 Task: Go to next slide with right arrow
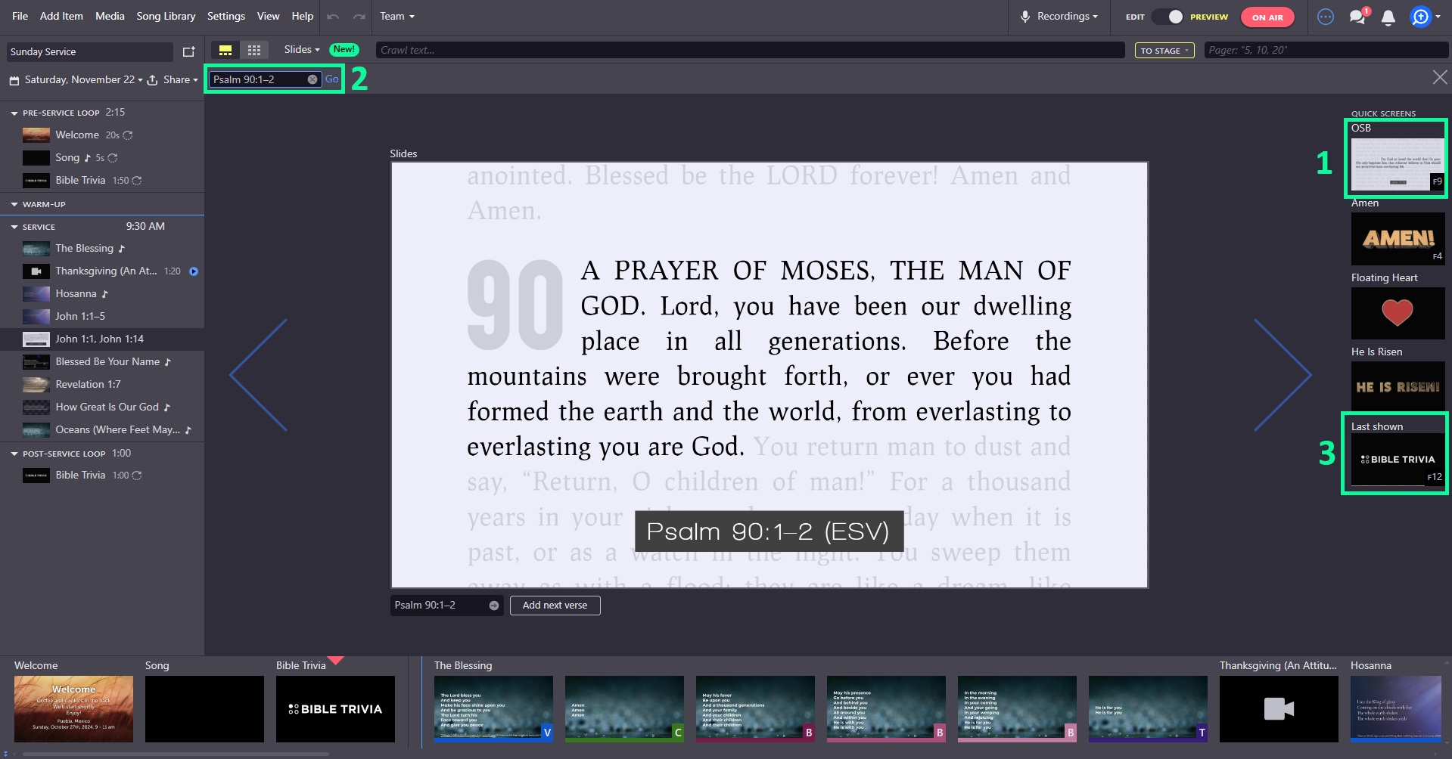pyautogui.click(x=1282, y=375)
